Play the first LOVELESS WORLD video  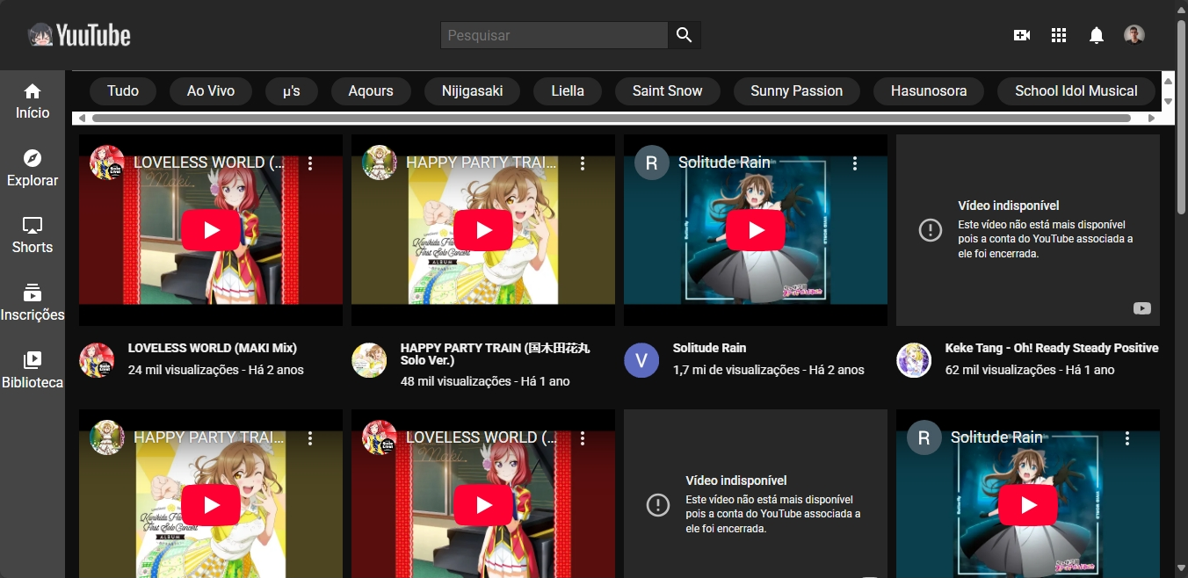[x=211, y=230]
